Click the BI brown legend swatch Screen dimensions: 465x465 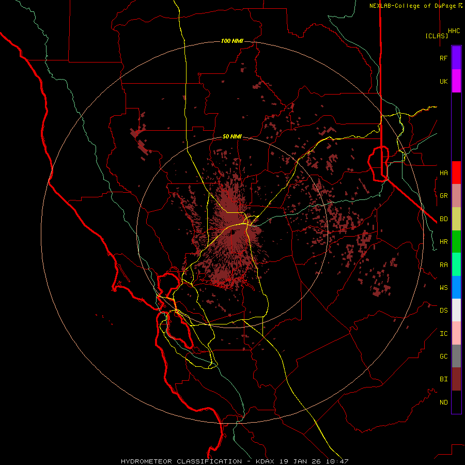456,379
